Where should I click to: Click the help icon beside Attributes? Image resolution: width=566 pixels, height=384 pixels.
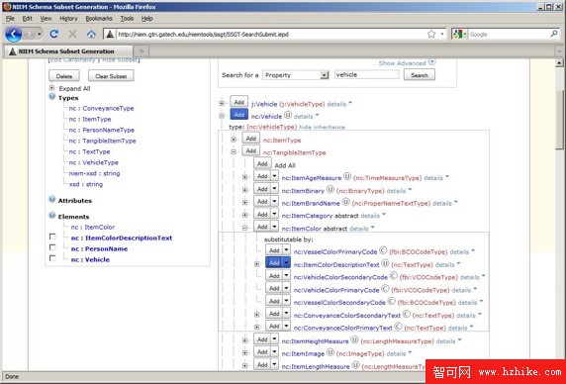(52, 199)
